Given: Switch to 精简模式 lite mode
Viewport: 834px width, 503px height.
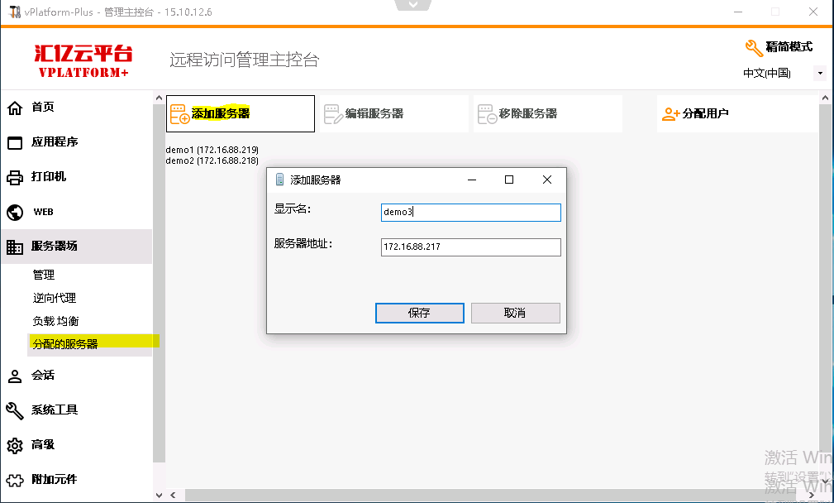Looking at the screenshot, I should click(779, 47).
